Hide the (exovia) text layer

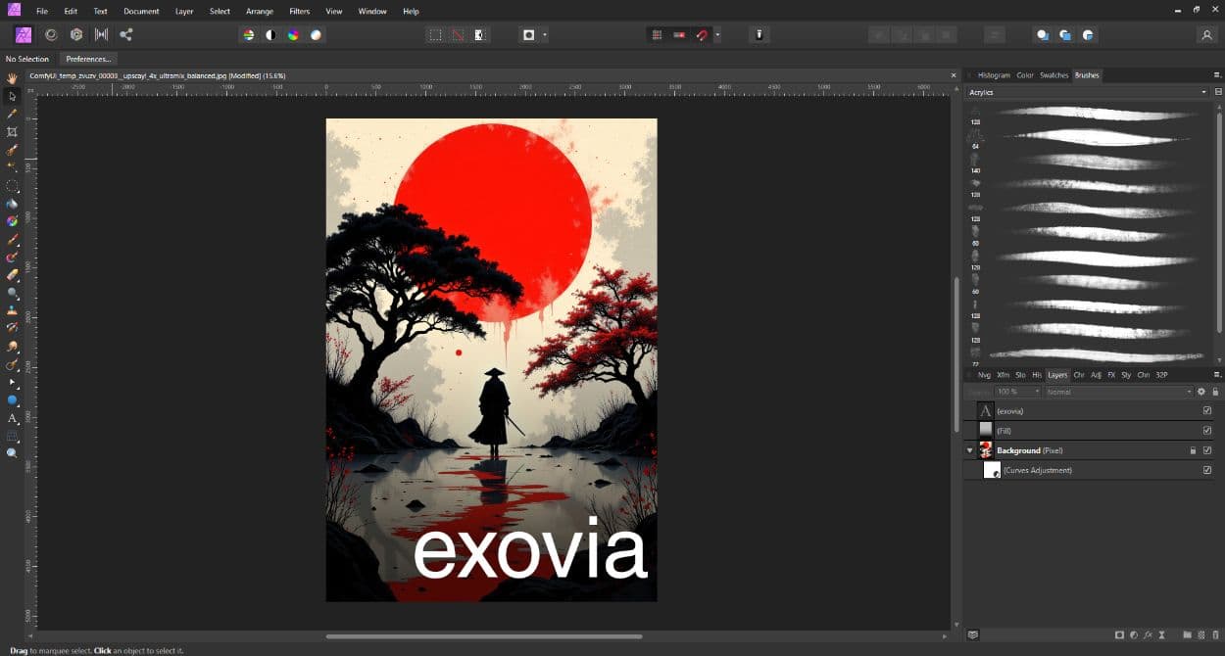[x=1206, y=411]
